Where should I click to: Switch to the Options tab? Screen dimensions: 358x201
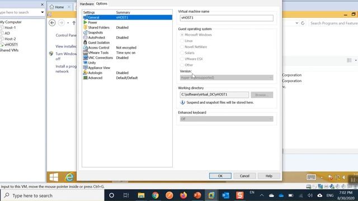coord(102,4)
